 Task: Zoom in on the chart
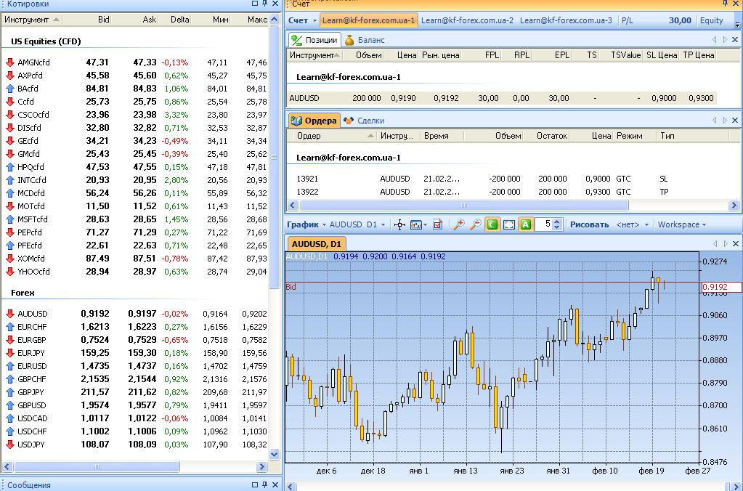[x=458, y=224]
